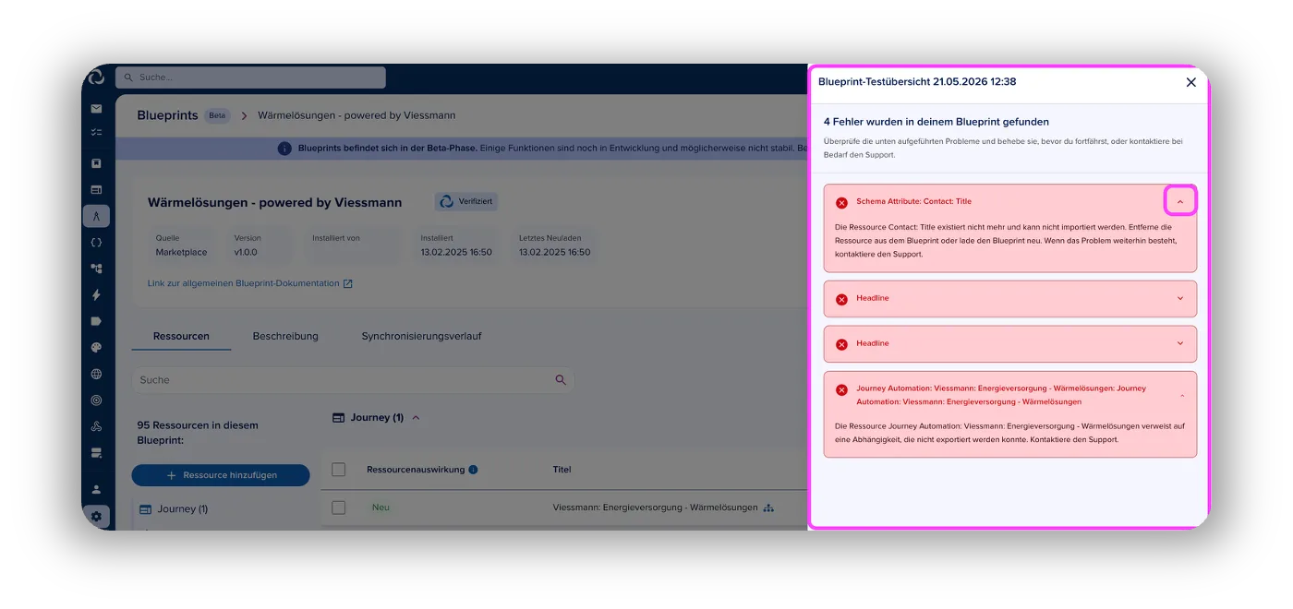
Task: Select the highlighted Blueprints compass sidebar icon
Action: pos(96,216)
